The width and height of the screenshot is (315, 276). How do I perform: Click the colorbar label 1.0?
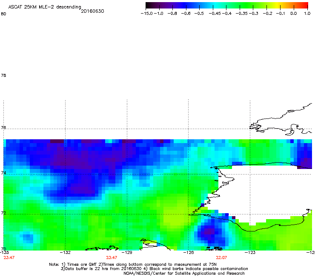pyautogui.click(x=307, y=14)
